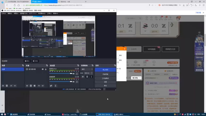206x116 pixels.
Task: Click the Start Recording button
Action: [x=105, y=74]
